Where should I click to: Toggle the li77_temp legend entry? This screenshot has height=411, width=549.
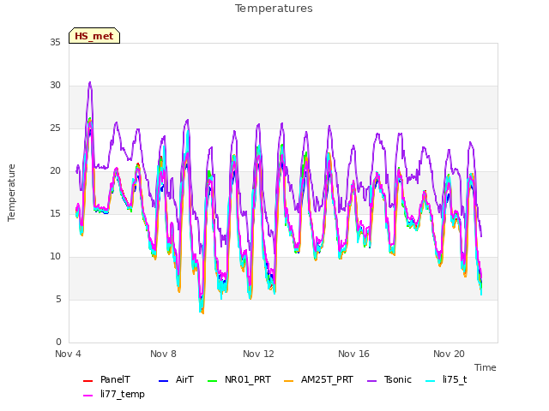(x=114, y=394)
